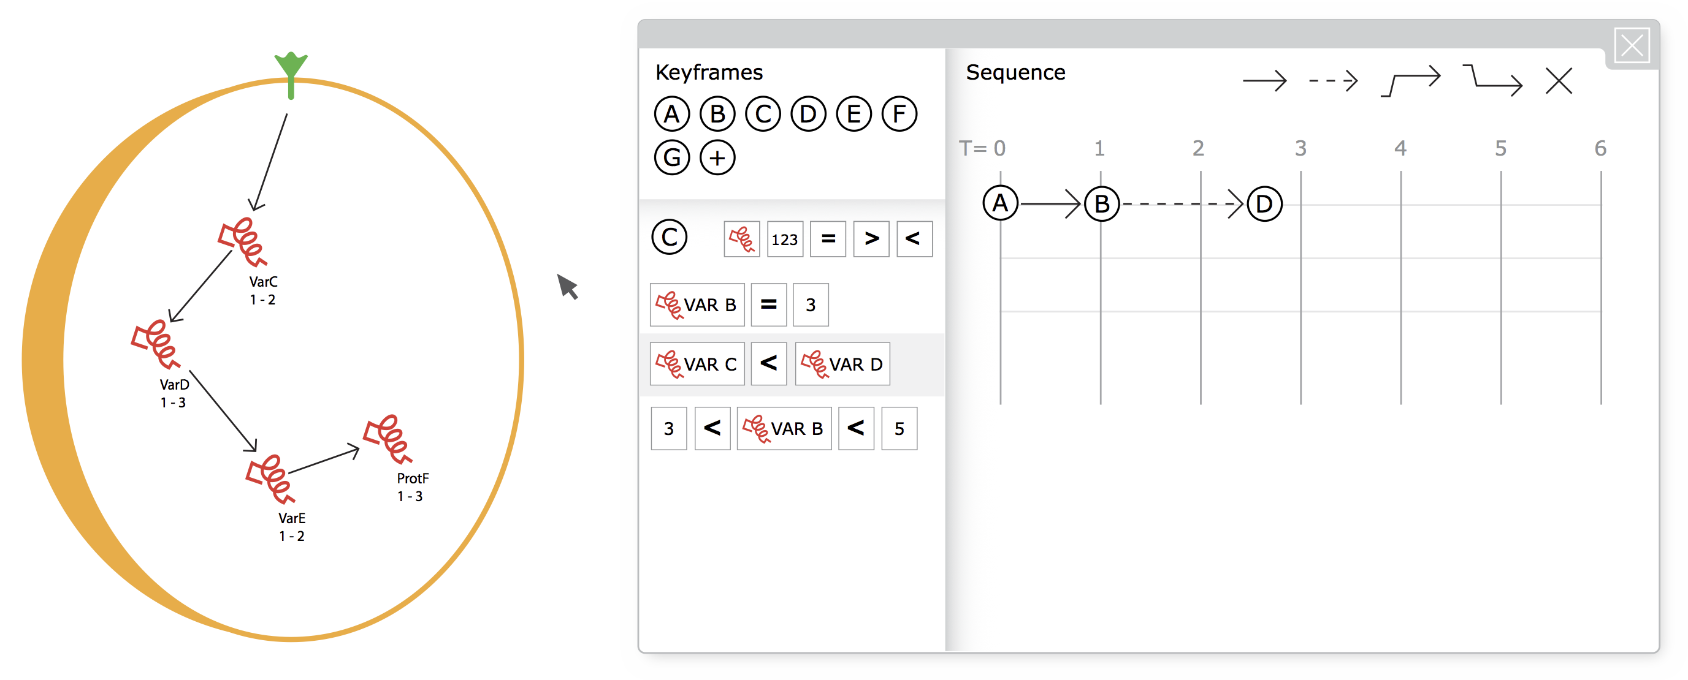This screenshot has width=1688, height=680.
Task: Edit upper bound 5 in range rule
Action: pos(899,429)
